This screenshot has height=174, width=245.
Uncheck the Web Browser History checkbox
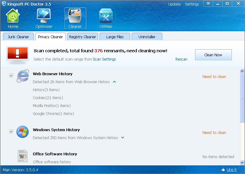[x=11, y=76]
